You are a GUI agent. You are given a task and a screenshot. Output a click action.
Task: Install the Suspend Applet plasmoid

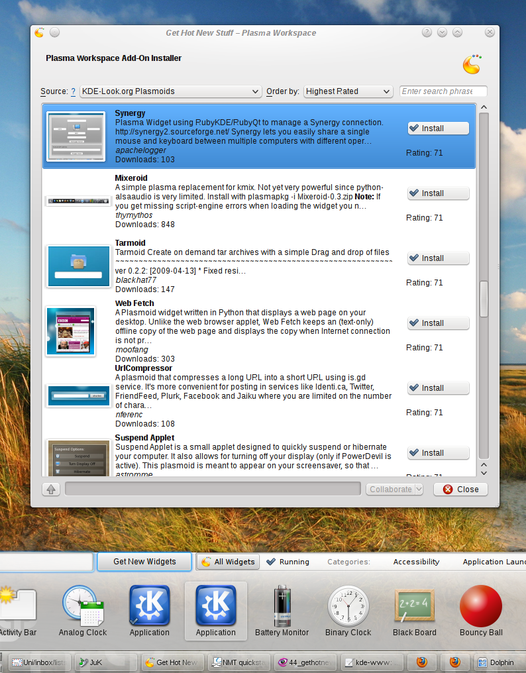pyautogui.click(x=439, y=453)
